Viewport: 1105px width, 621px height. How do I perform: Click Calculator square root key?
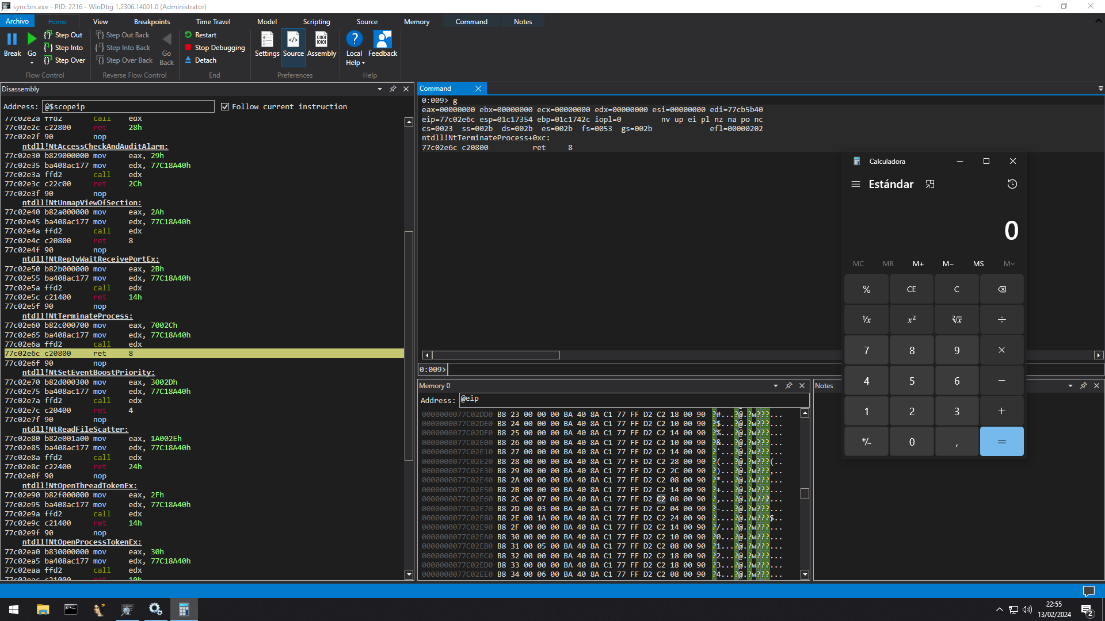tap(957, 320)
